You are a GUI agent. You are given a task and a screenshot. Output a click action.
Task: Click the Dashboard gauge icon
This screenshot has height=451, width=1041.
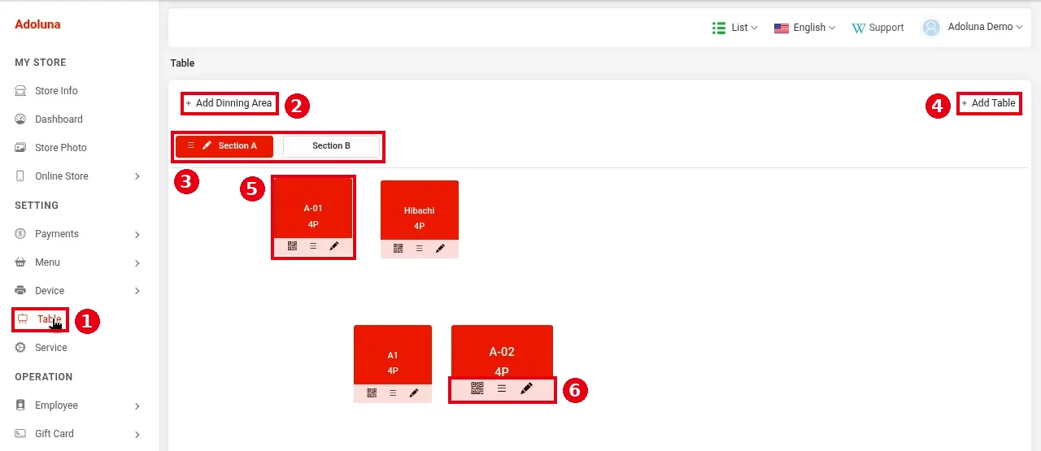coord(20,119)
